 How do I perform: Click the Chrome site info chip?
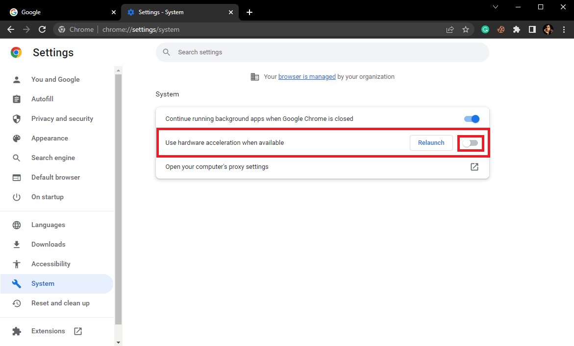pyautogui.click(x=76, y=29)
